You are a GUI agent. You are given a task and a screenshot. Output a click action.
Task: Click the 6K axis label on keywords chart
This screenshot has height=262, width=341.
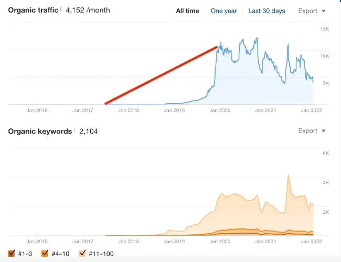click(325, 153)
